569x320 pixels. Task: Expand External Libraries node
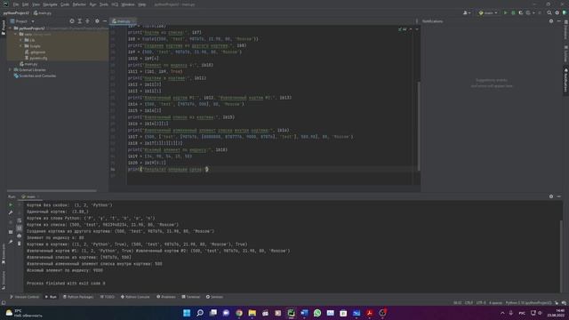(x=11, y=69)
